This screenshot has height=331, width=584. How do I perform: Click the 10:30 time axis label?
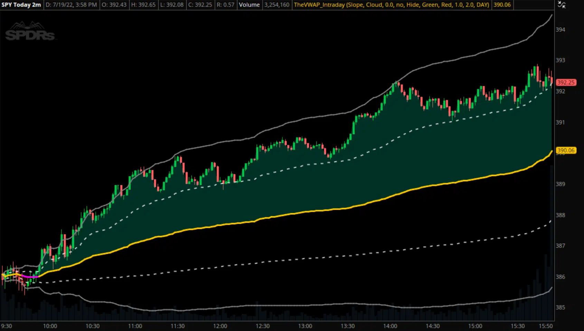tap(93, 326)
